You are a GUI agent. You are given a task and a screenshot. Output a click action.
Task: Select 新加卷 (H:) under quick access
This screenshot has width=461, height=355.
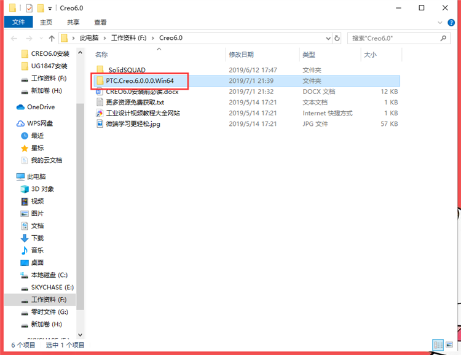47,91
